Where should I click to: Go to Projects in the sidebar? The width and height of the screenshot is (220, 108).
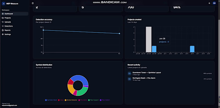pyautogui.click(x=15, y=18)
